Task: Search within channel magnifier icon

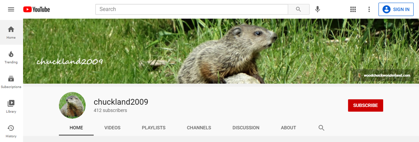Action: point(322,128)
